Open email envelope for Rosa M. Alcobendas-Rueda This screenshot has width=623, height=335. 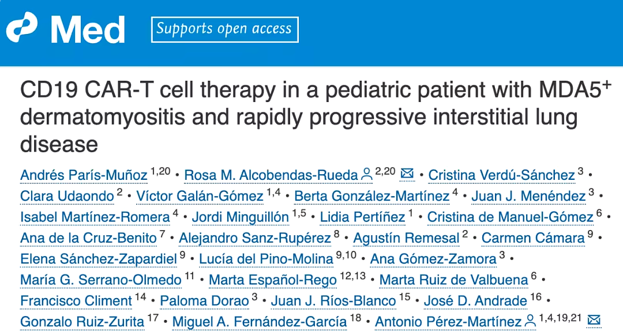tap(407, 174)
